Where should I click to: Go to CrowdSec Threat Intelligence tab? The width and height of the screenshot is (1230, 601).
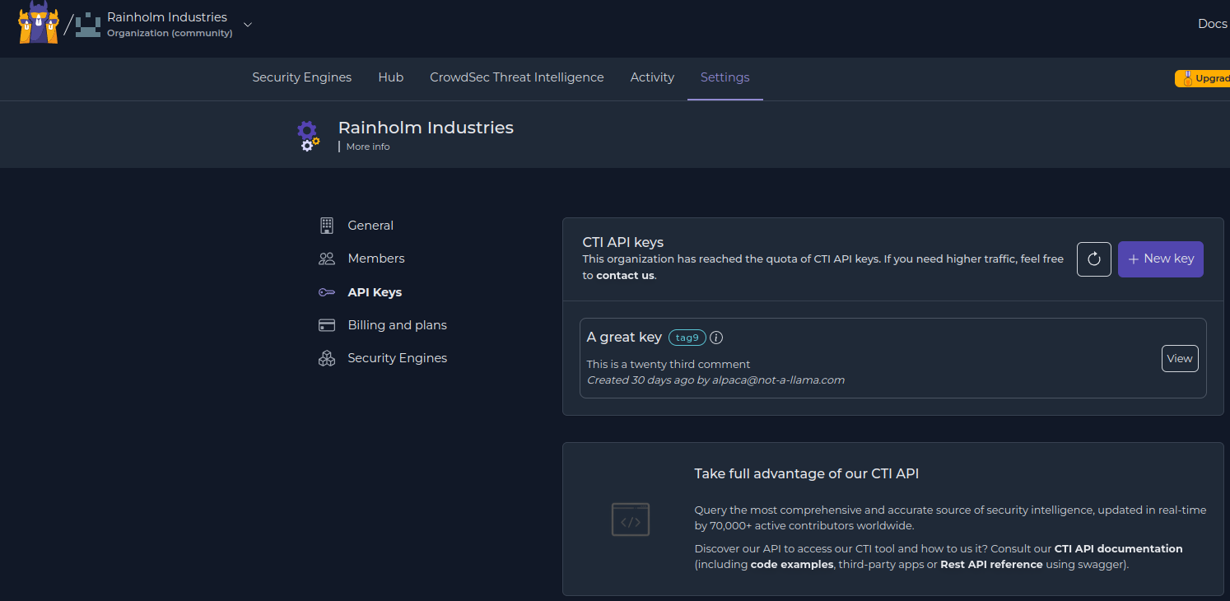[x=516, y=77]
